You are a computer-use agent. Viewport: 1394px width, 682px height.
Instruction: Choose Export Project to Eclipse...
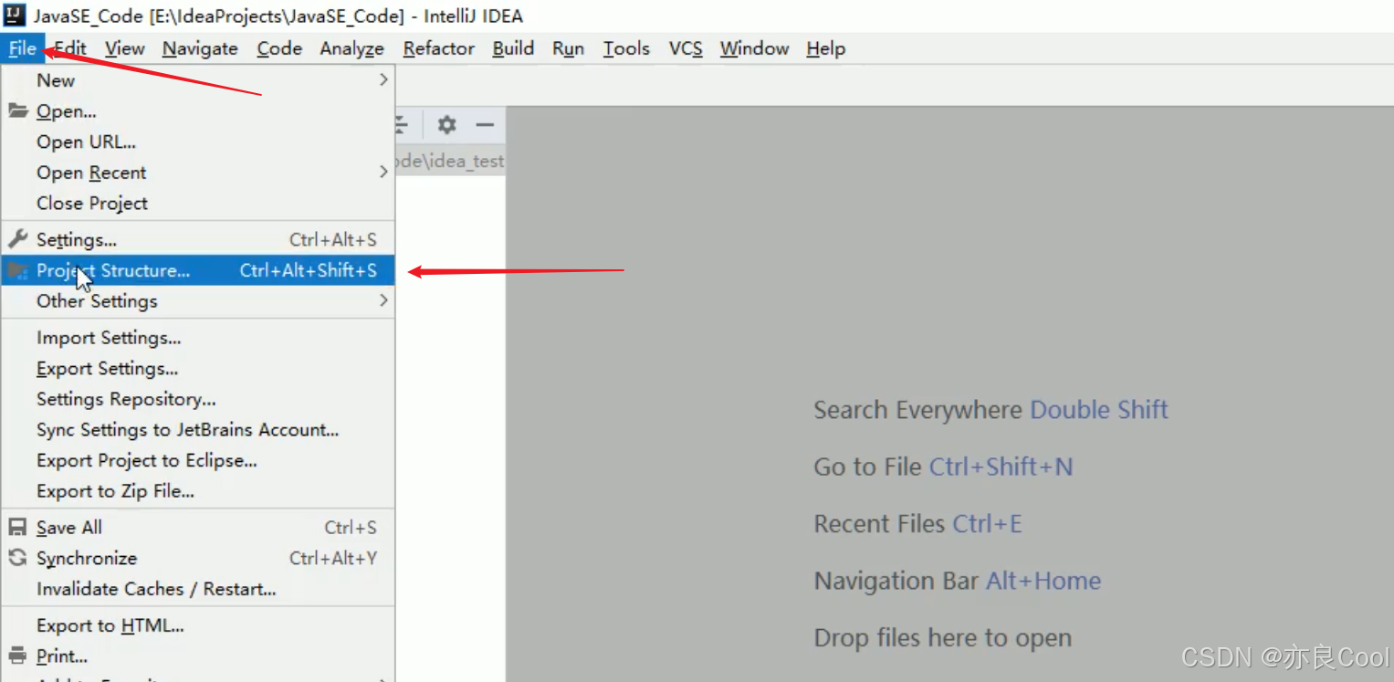pos(198,461)
